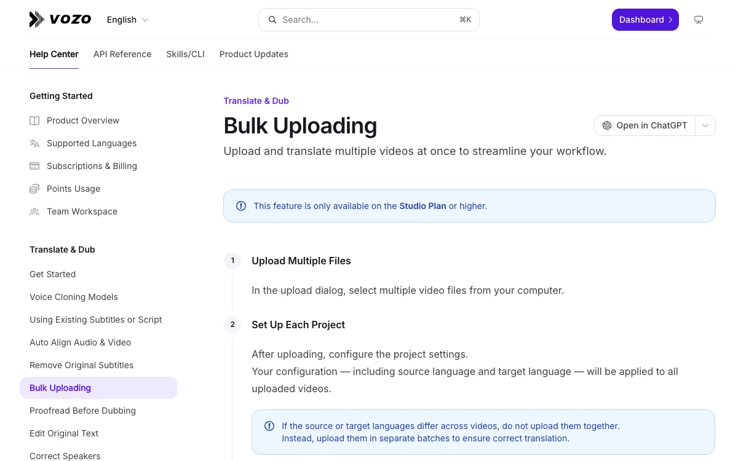The image size is (738, 461).
Task: Click the Upload Multiple Files heading
Action: [x=301, y=261]
